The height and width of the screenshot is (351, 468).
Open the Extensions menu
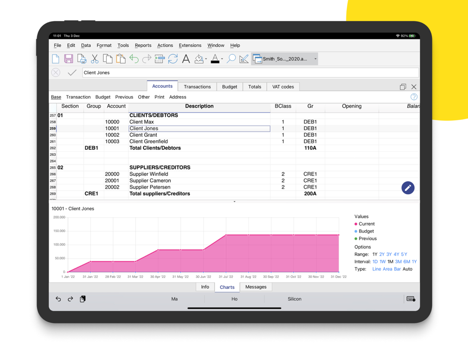[x=190, y=45]
